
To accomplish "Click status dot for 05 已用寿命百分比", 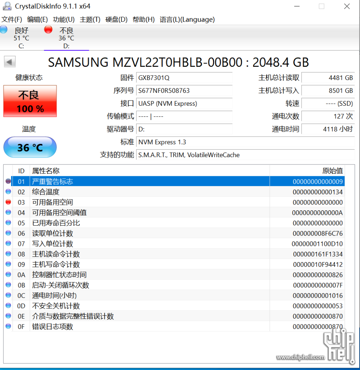I will pos(8,223).
